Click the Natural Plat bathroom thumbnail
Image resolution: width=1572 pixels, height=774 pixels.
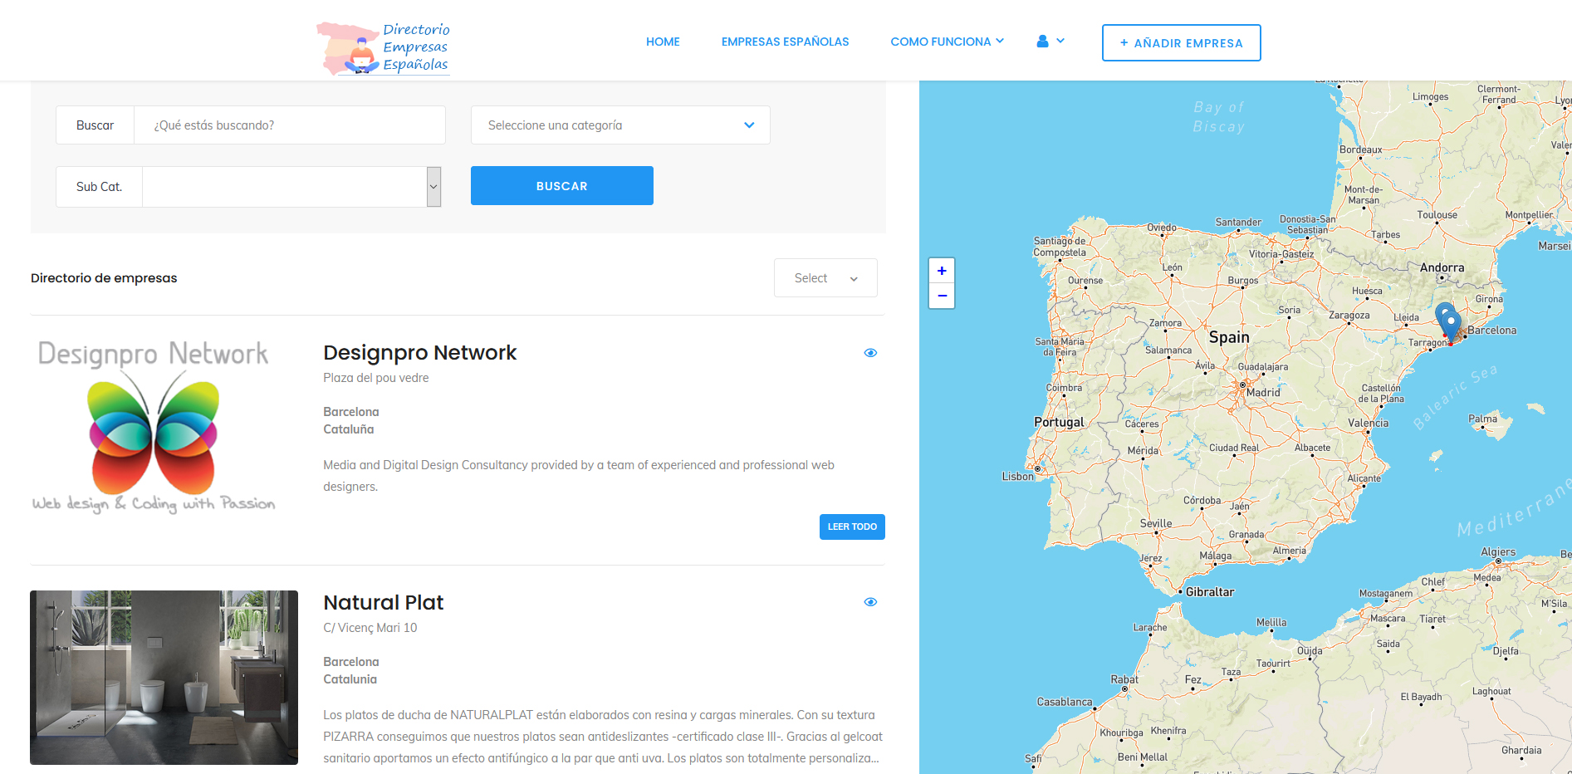click(x=164, y=677)
